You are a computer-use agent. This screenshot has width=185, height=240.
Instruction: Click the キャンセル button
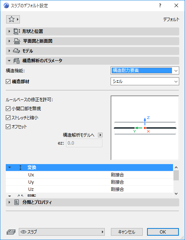click(x=127, y=232)
